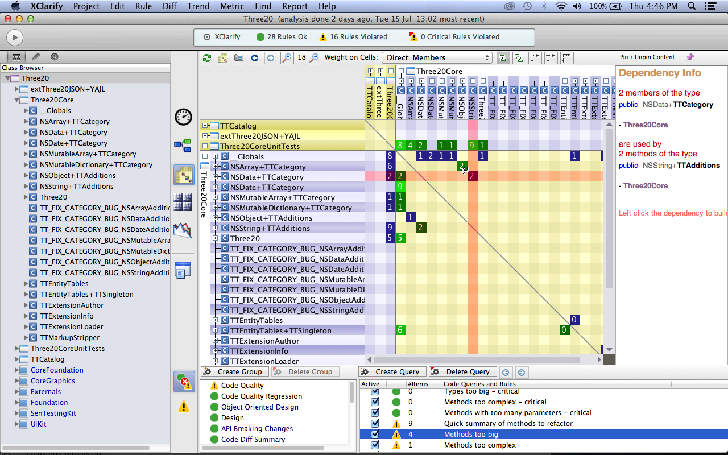
Task: Uncheck Active for Quick summary of methods
Action: click(375, 424)
